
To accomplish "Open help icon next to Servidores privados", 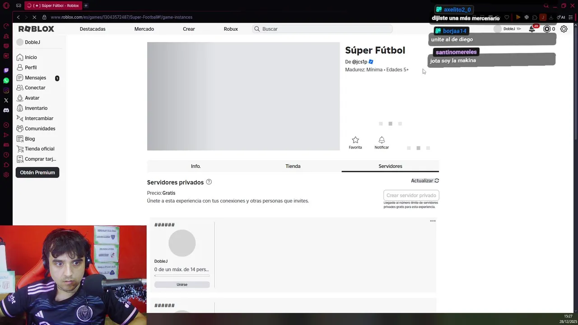I will click(209, 182).
